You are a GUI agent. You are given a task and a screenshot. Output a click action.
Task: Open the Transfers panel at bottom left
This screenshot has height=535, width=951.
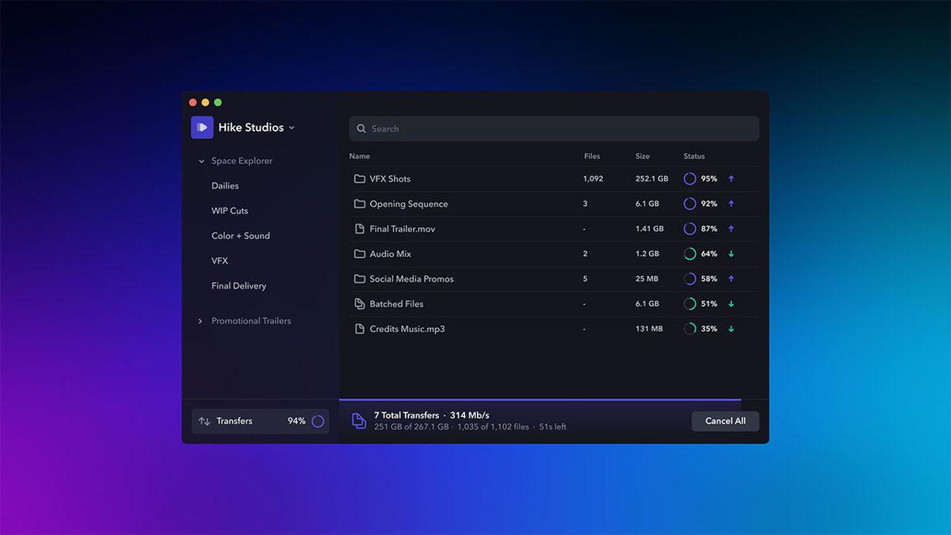(236, 421)
